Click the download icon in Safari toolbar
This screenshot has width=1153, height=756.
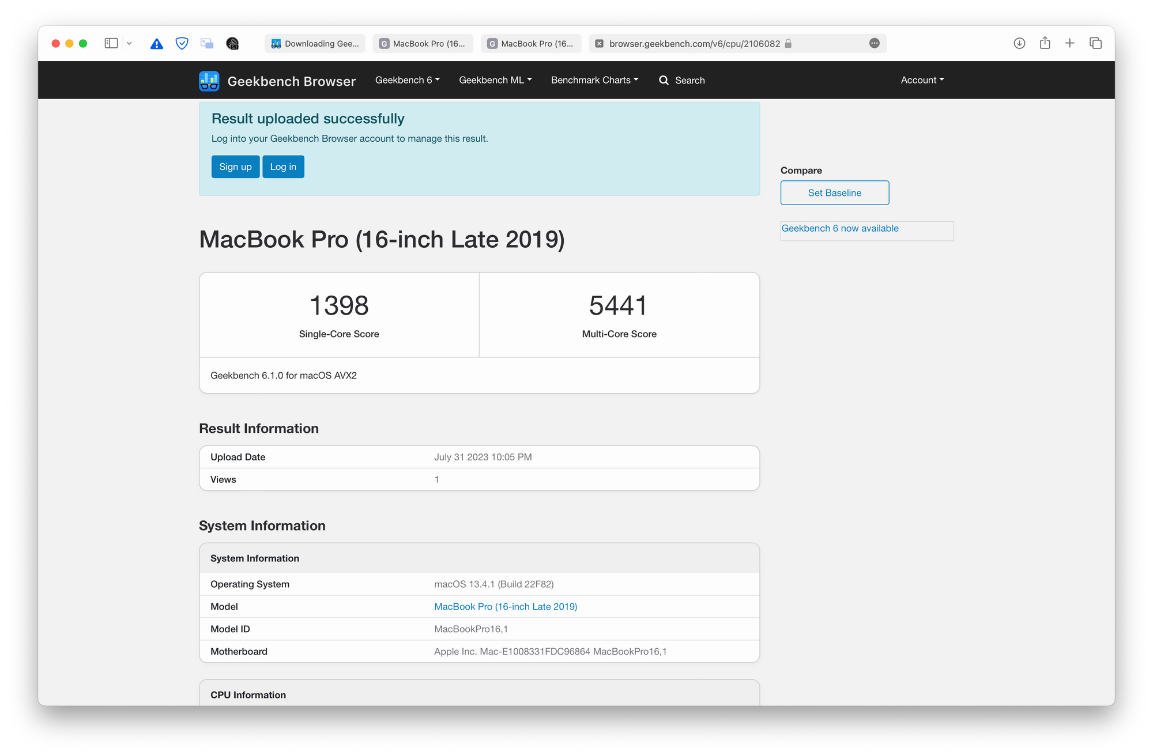tap(1020, 44)
